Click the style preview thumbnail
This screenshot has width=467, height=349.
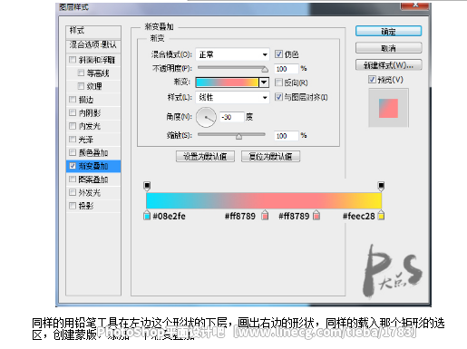[388, 108]
